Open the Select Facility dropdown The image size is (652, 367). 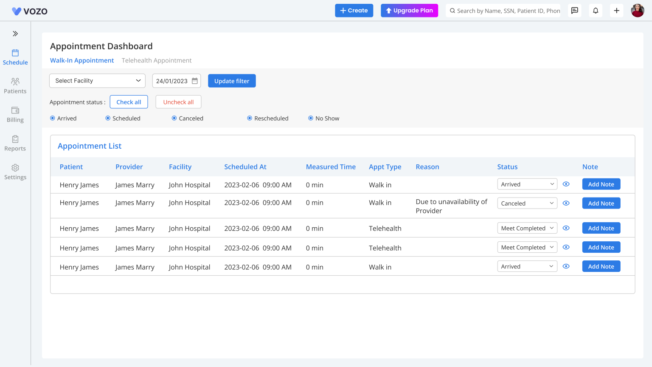(97, 80)
